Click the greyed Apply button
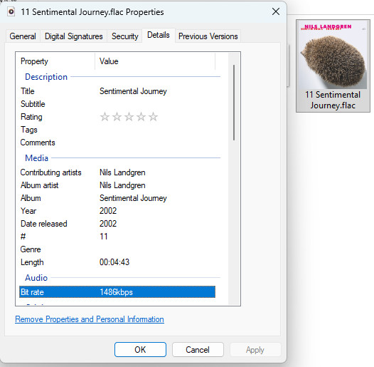This screenshot has height=367, width=374. point(255,350)
